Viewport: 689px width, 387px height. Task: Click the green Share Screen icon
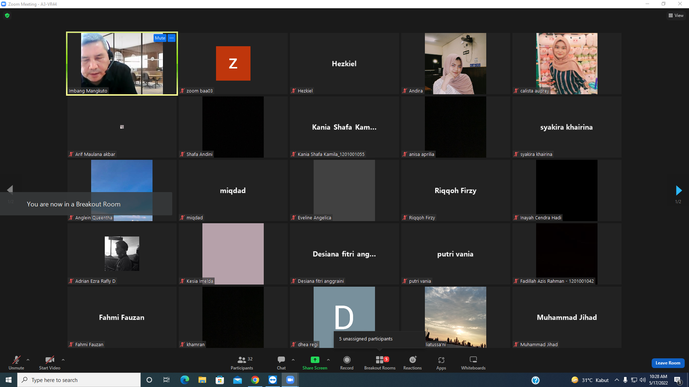click(x=315, y=359)
